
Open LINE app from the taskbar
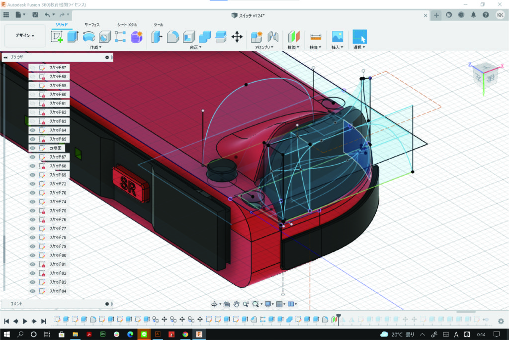click(144, 335)
